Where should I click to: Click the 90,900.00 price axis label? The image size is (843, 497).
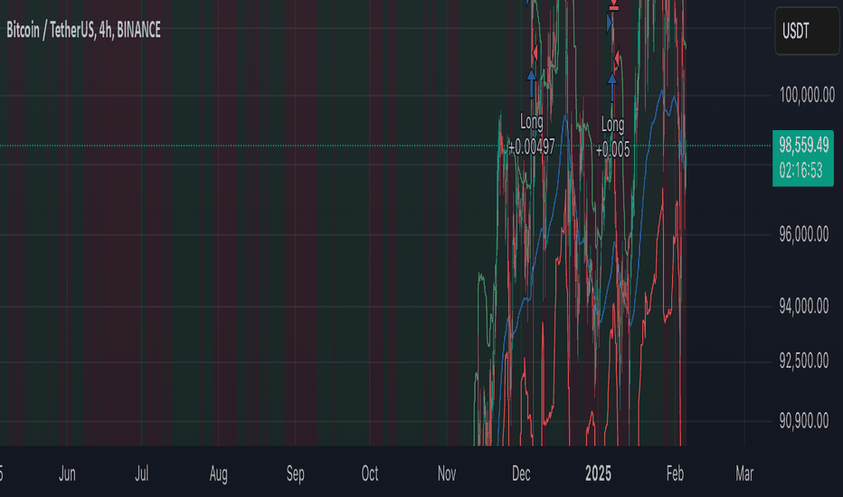pos(804,421)
